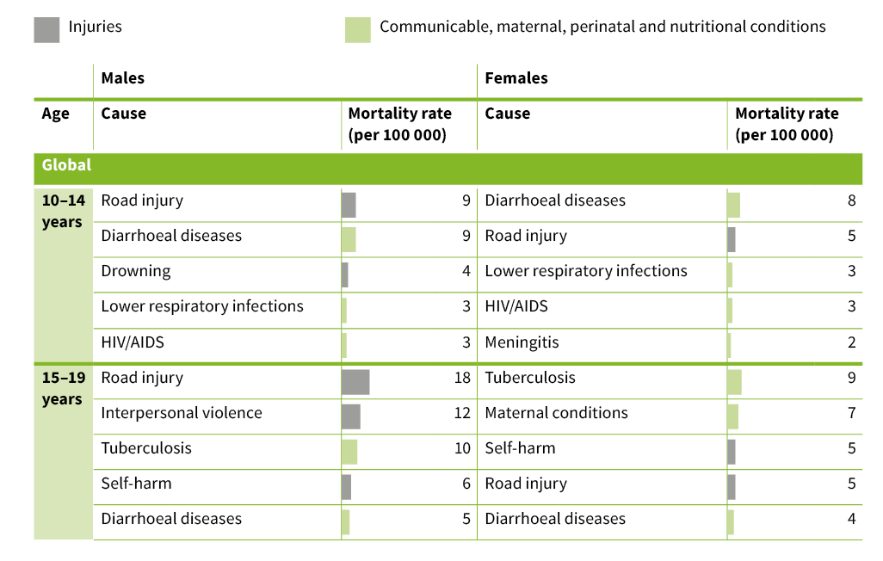The height and width of the screenshot is (561, 883).
Task: Select the Males column header
Action: 123,78
